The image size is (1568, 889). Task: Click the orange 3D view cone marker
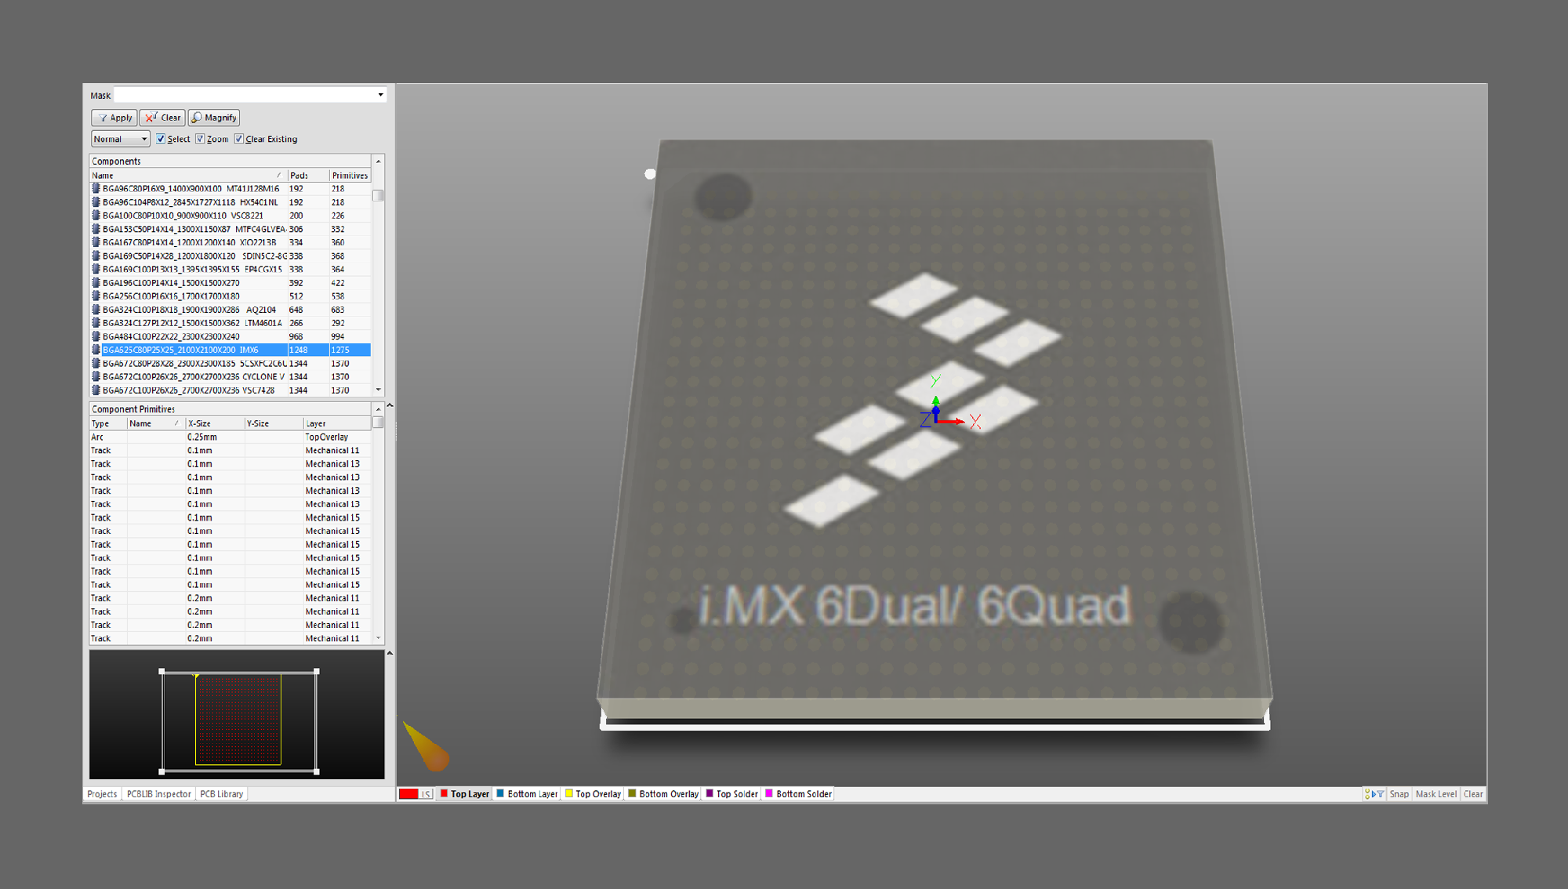pos(426,746)
